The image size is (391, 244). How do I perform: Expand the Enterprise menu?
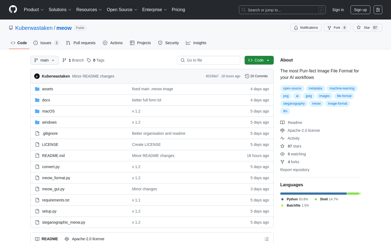[x=154, y=10]
